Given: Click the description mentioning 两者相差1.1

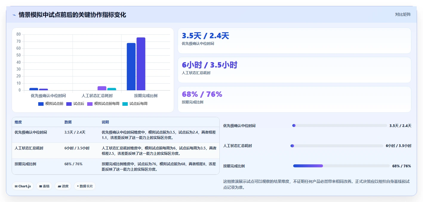Looking at the screenshot, I should (159, 135).
